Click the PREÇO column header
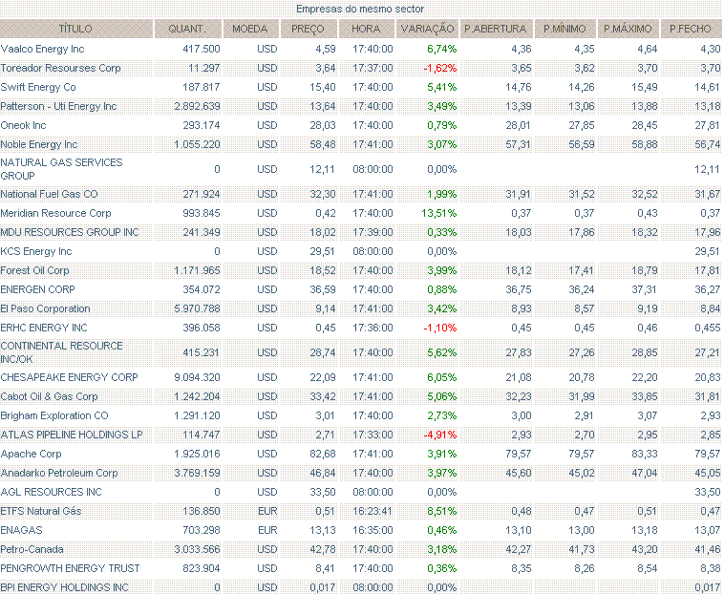Viewport: 724px width, 594px height. [309, 29]
